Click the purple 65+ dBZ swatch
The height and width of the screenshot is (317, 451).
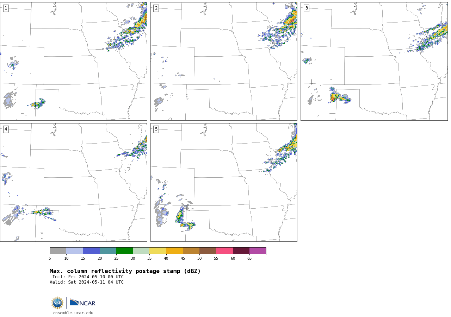coord(258,251)
